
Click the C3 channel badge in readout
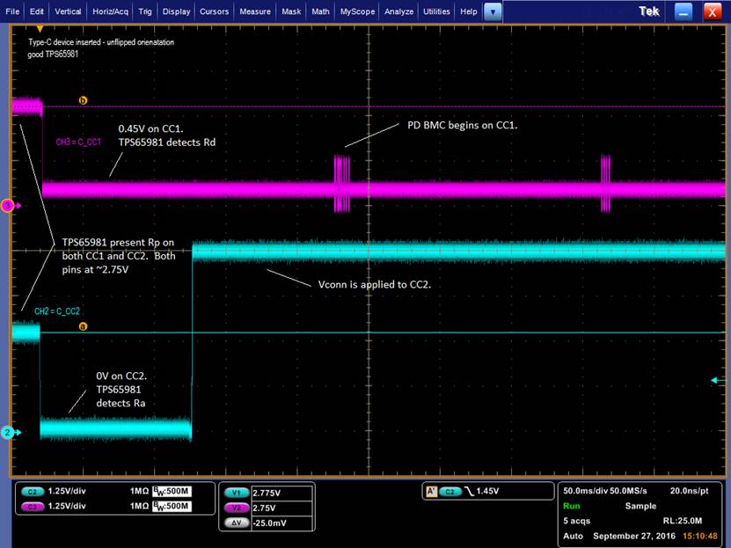[33, 507]
